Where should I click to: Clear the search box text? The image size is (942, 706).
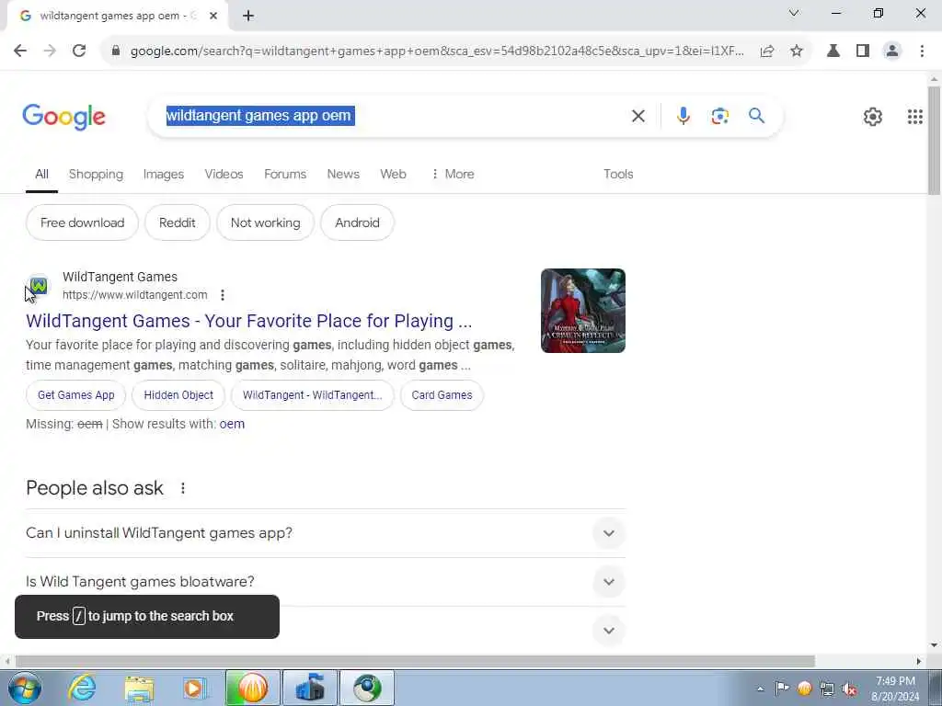(638, 116)
